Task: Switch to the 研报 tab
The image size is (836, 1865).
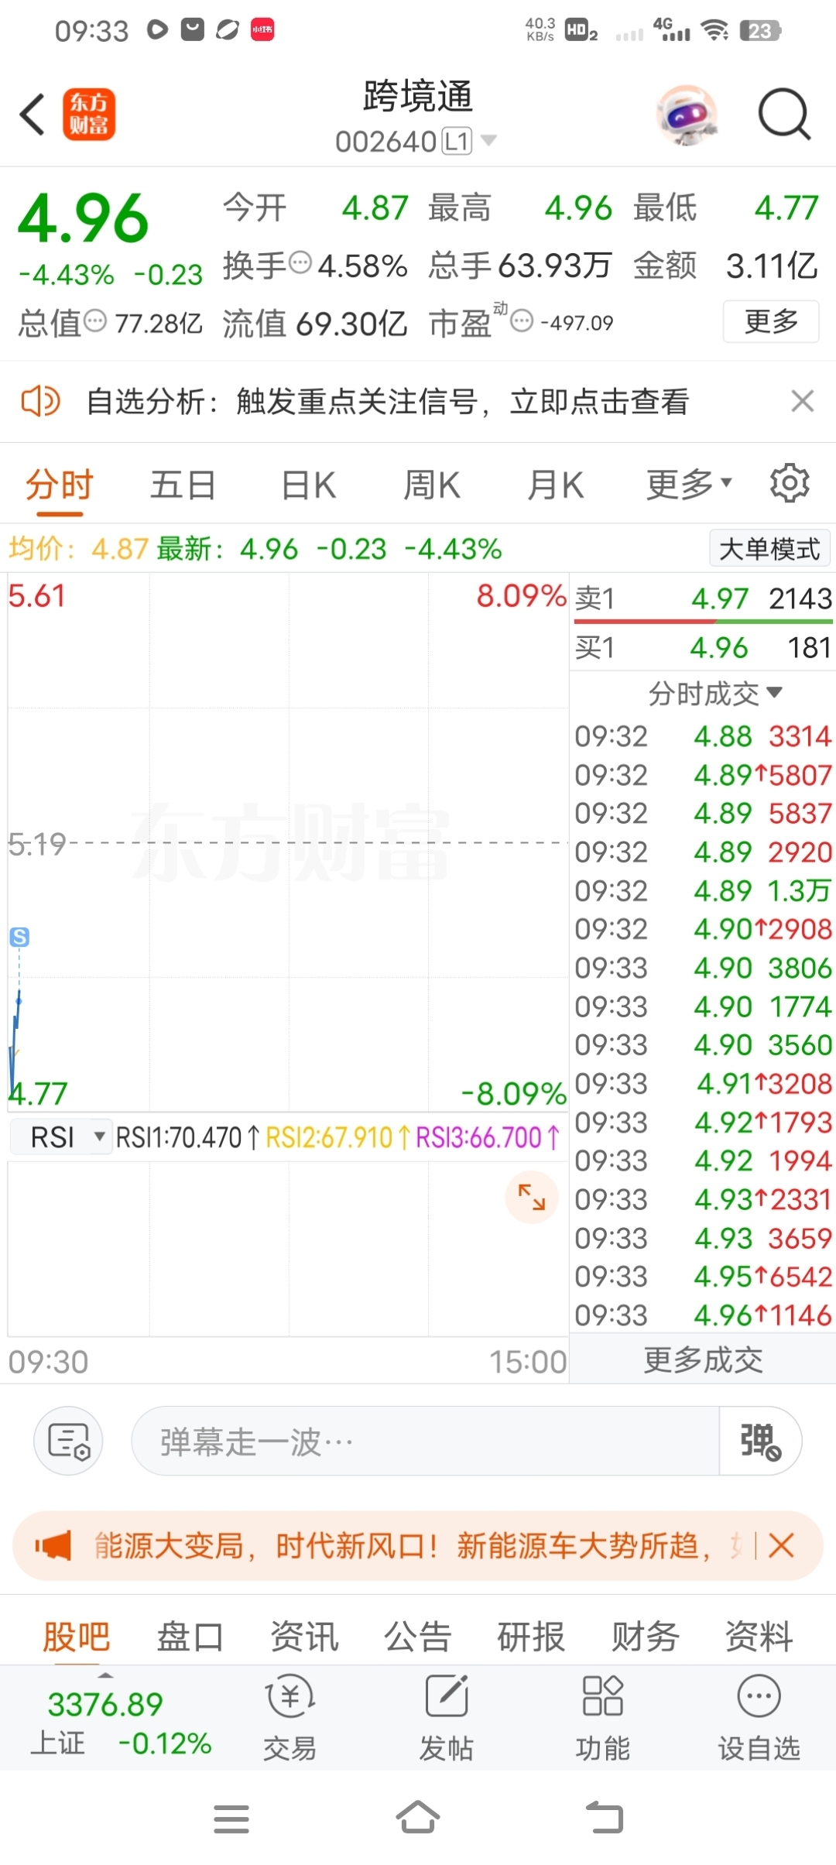Action: click(531, 1637)
